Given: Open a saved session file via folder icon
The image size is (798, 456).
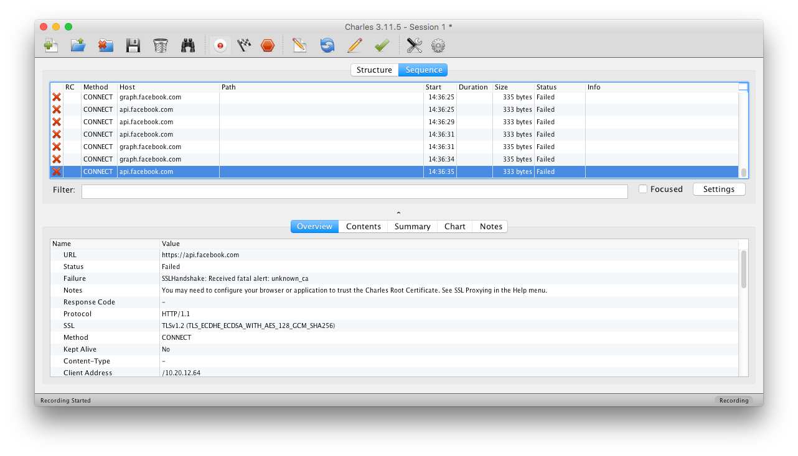Looking at the screenshot, I should [x=78, y=45].
